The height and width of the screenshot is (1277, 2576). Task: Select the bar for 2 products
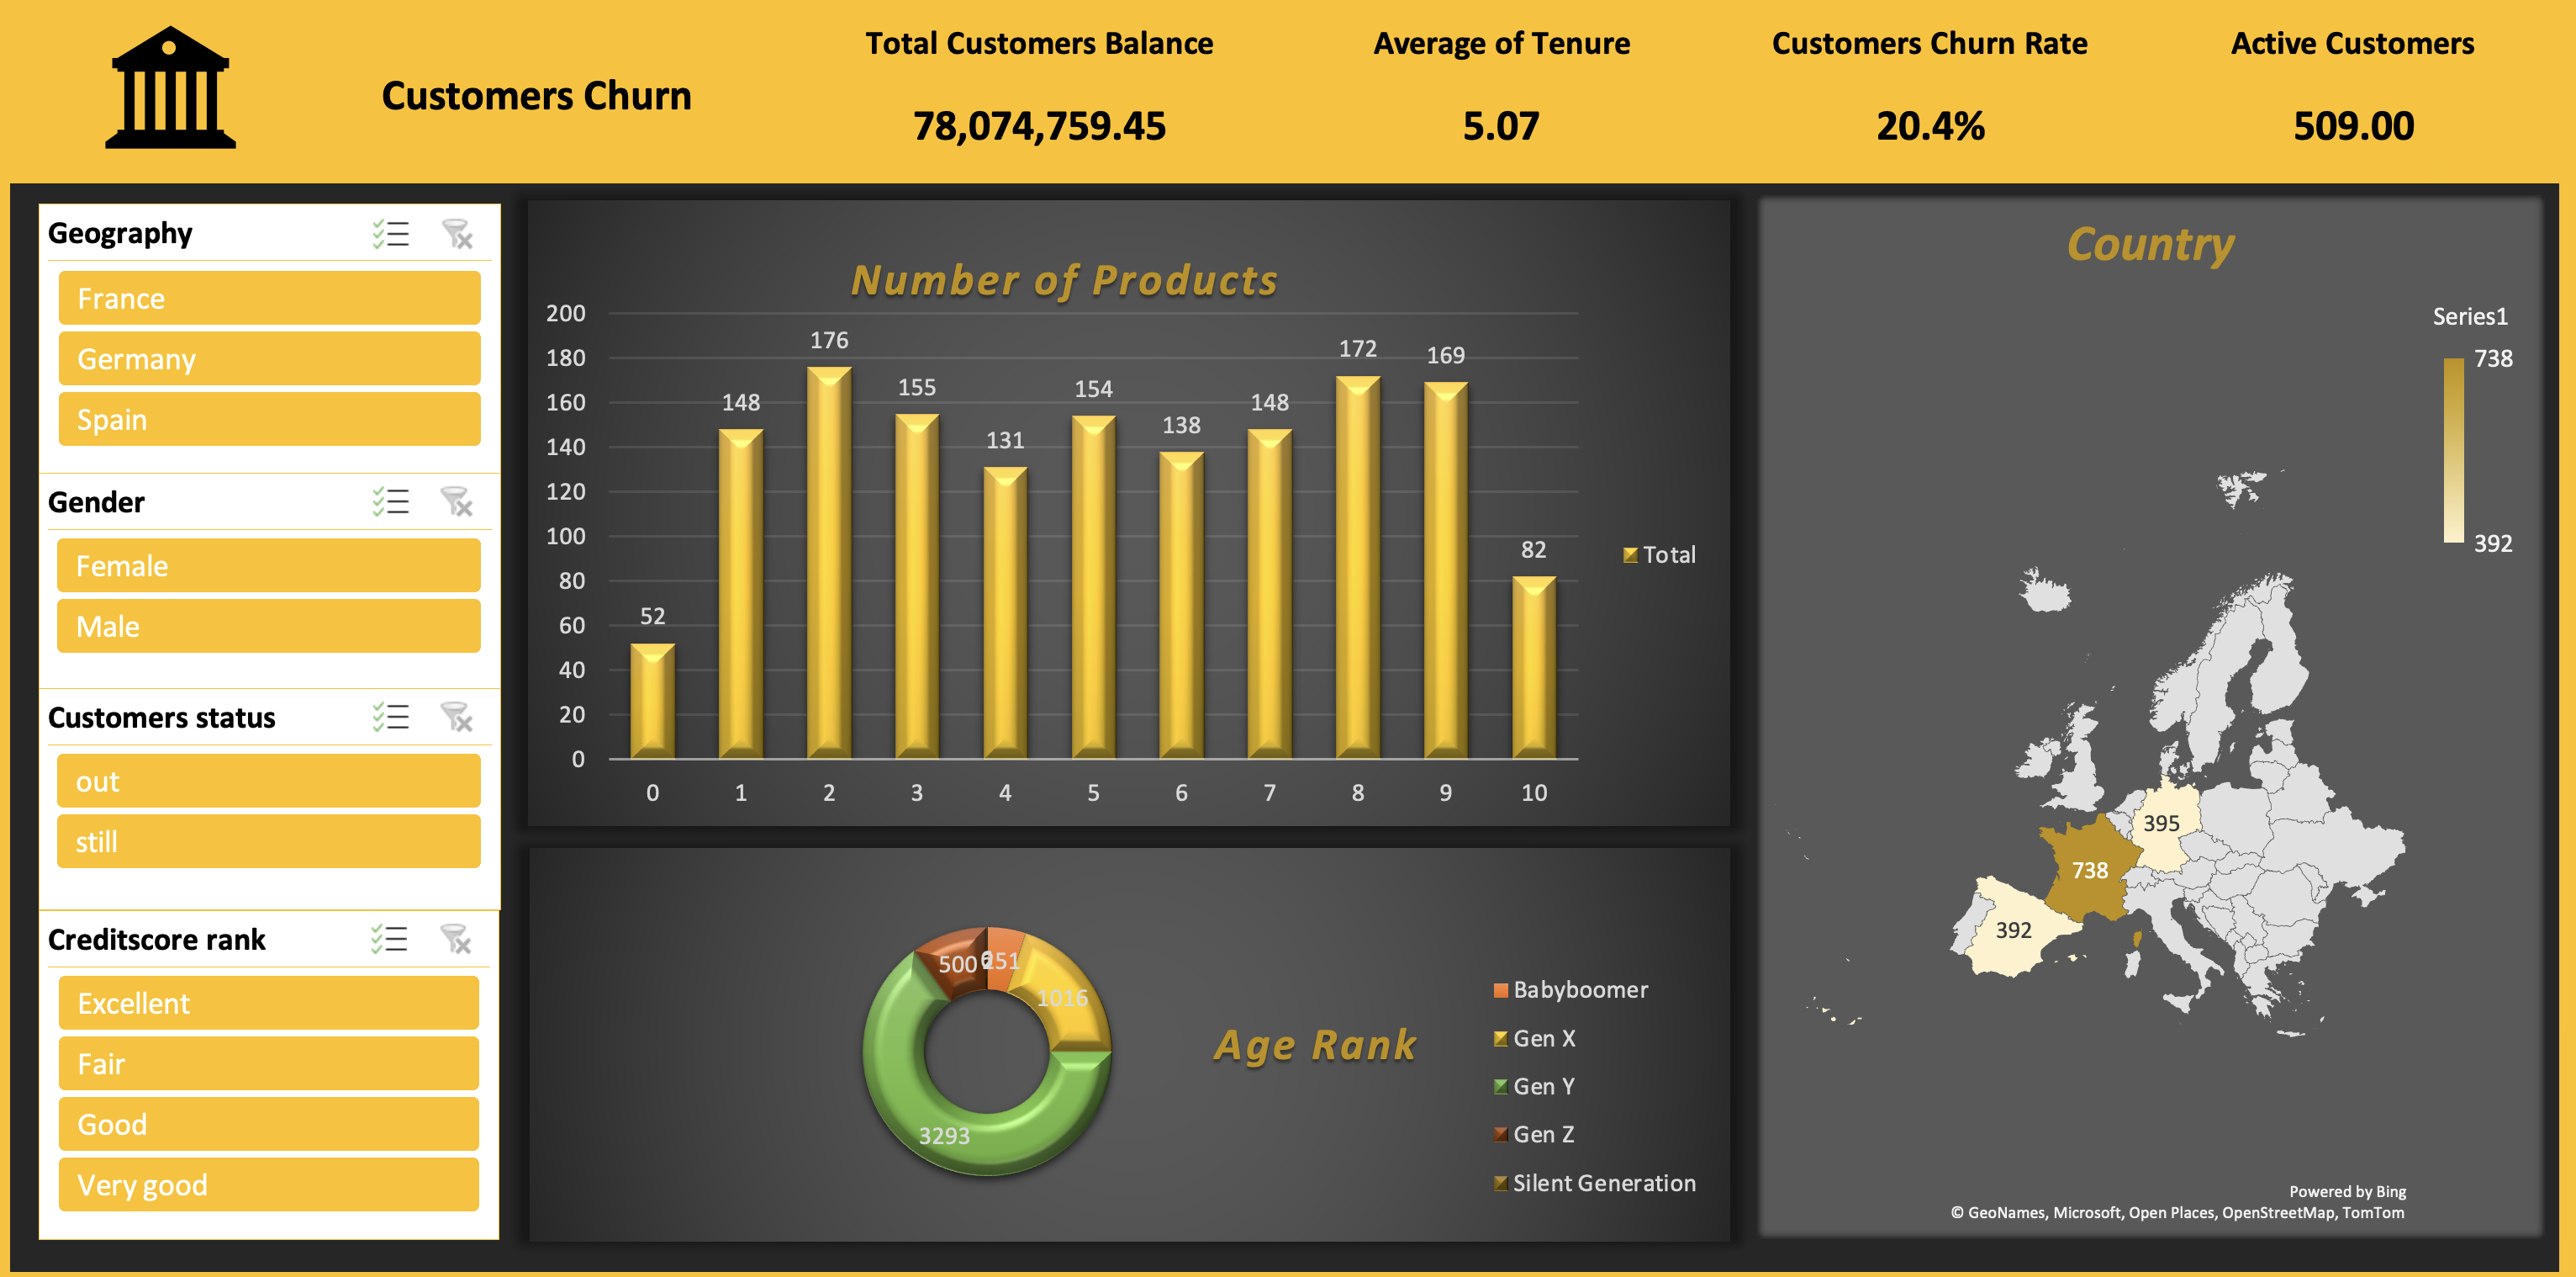829,563
